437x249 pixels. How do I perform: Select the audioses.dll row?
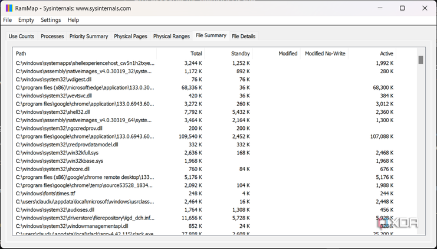(215, 209)
